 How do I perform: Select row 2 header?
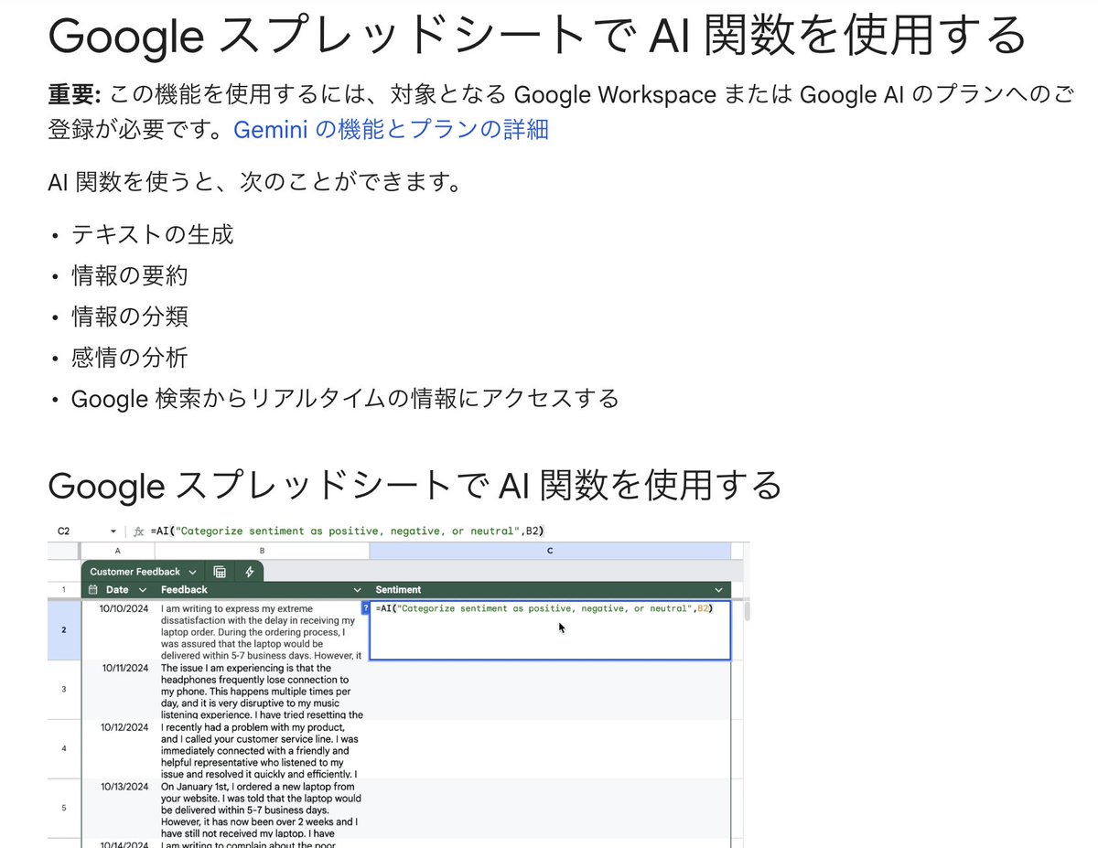click(x=64, y=630)
